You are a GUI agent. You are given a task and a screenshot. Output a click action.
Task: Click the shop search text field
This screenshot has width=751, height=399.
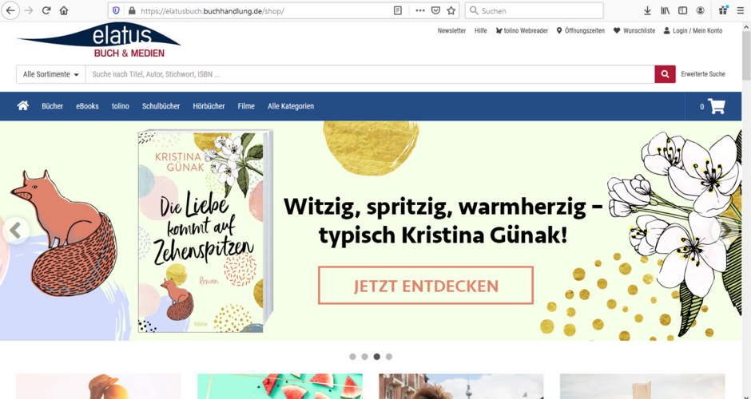point(370,74)
